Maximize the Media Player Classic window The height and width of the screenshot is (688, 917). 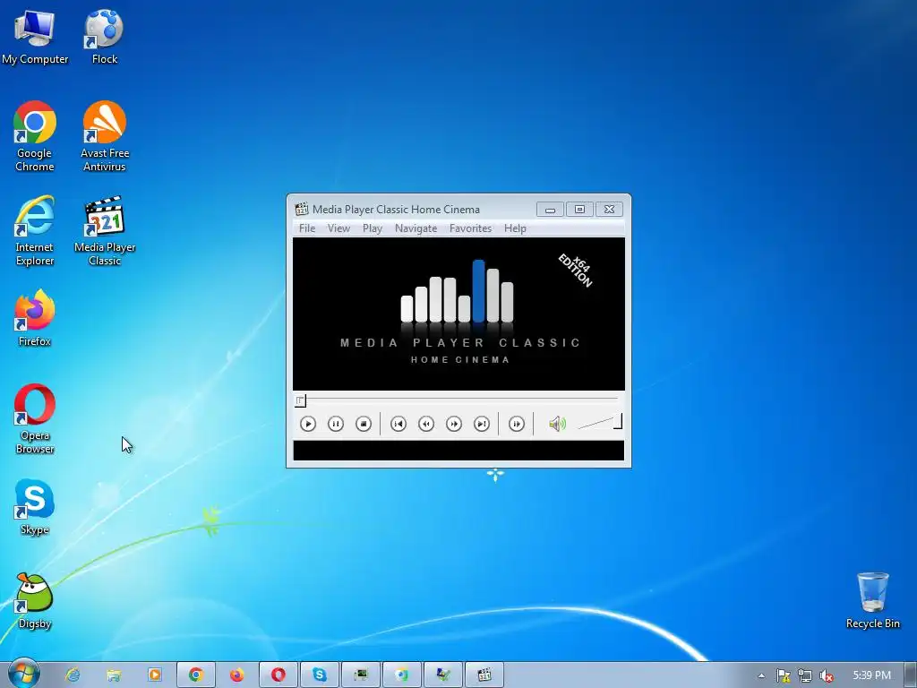[579, 210]
